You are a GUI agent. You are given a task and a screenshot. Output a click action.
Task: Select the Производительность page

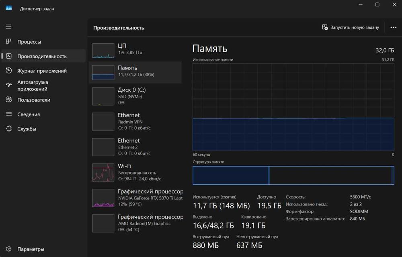tap(43, 56)
